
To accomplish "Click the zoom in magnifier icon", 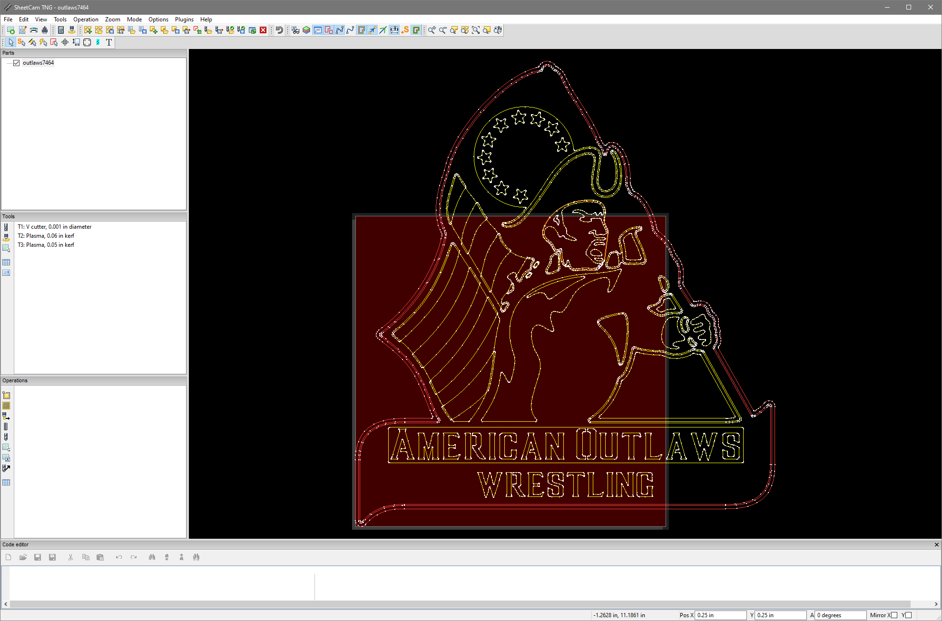I will (432, 30).
